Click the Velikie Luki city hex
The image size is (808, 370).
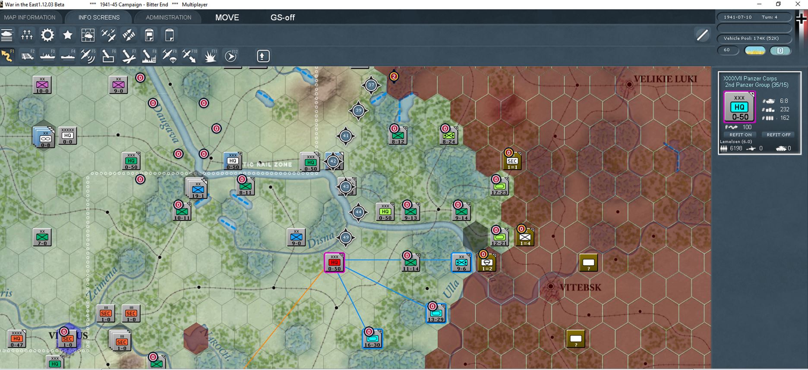point(629,85)
